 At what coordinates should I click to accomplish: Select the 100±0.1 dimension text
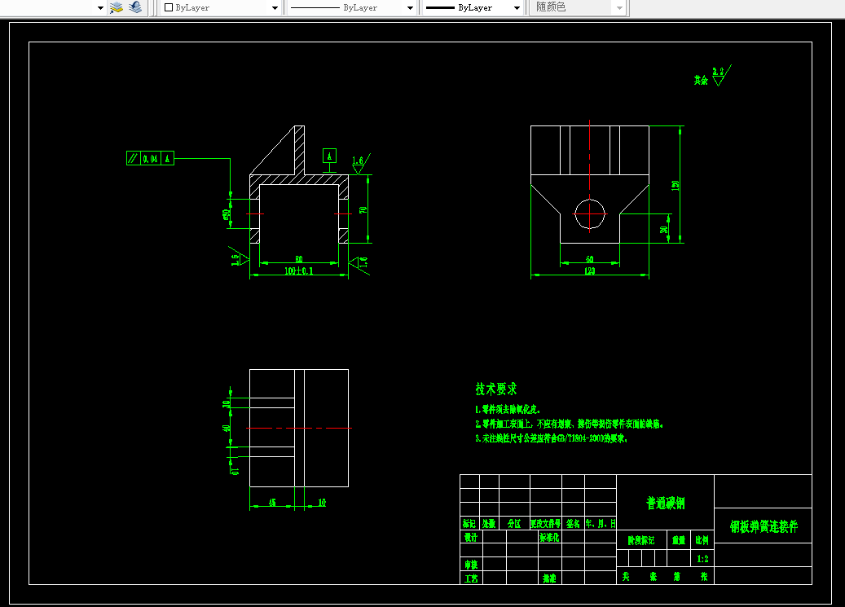pyautogui.click(x=298, y=271)
